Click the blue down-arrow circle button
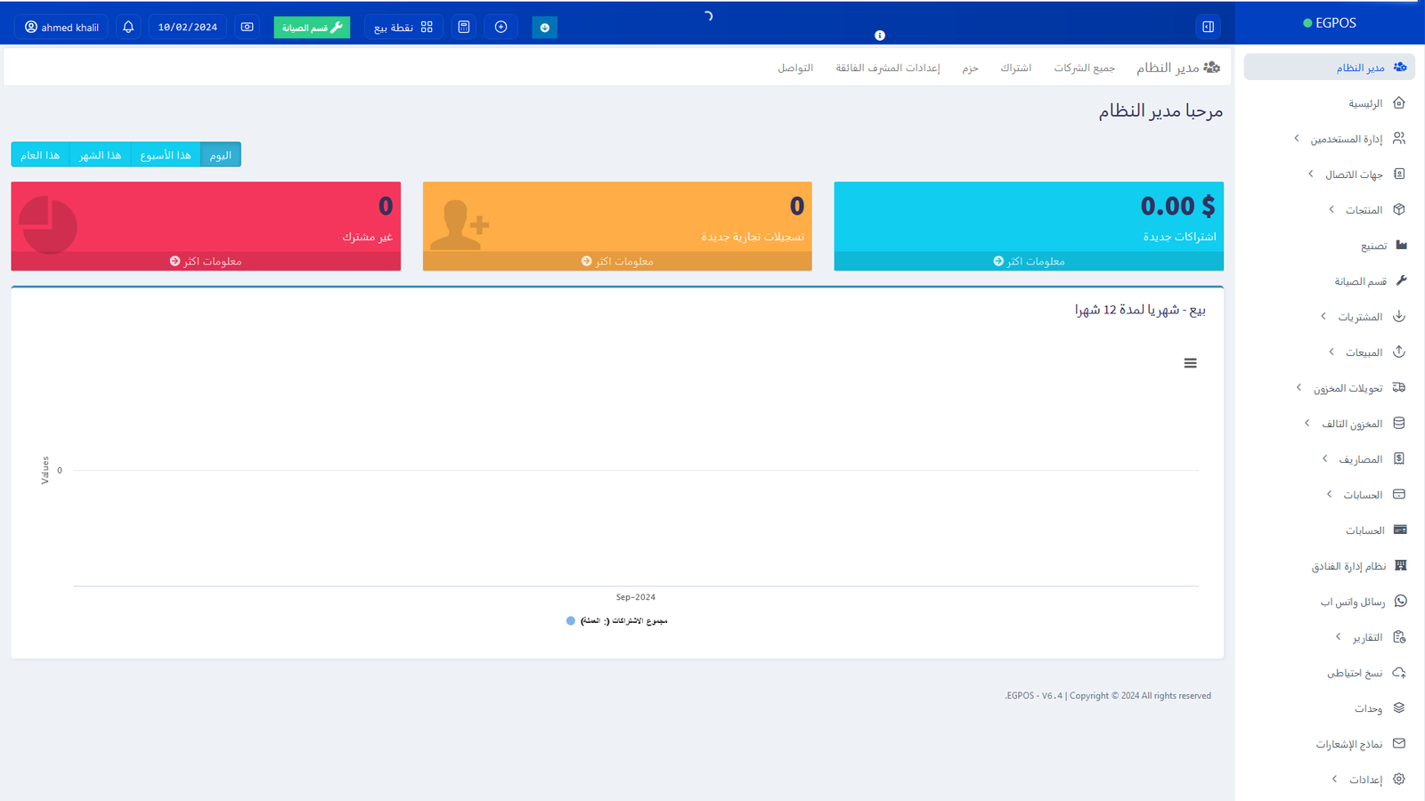Viewport: 1425px width, 801px height. [544, 28]
